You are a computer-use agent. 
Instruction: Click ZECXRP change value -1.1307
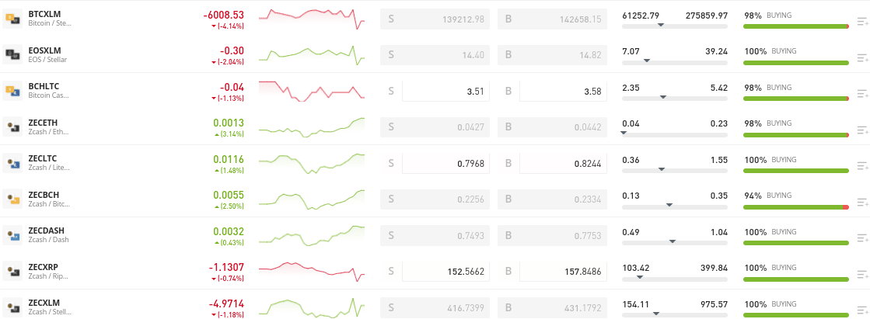coord(226,268)
